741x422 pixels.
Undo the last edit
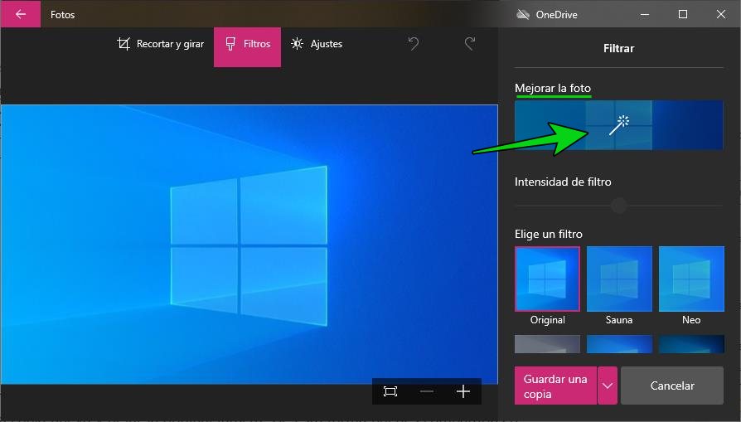point(414,44)
